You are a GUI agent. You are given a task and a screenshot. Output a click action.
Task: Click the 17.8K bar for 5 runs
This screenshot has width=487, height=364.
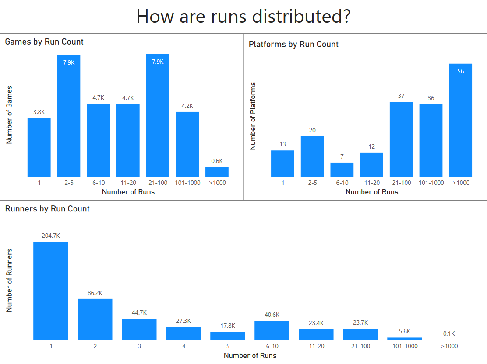point(228,336)
